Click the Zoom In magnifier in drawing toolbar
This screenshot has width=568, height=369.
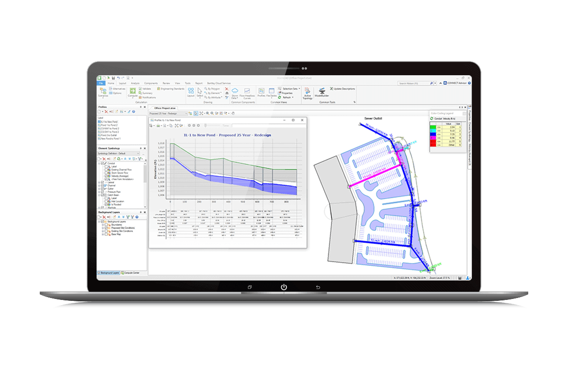coord(207,114)
